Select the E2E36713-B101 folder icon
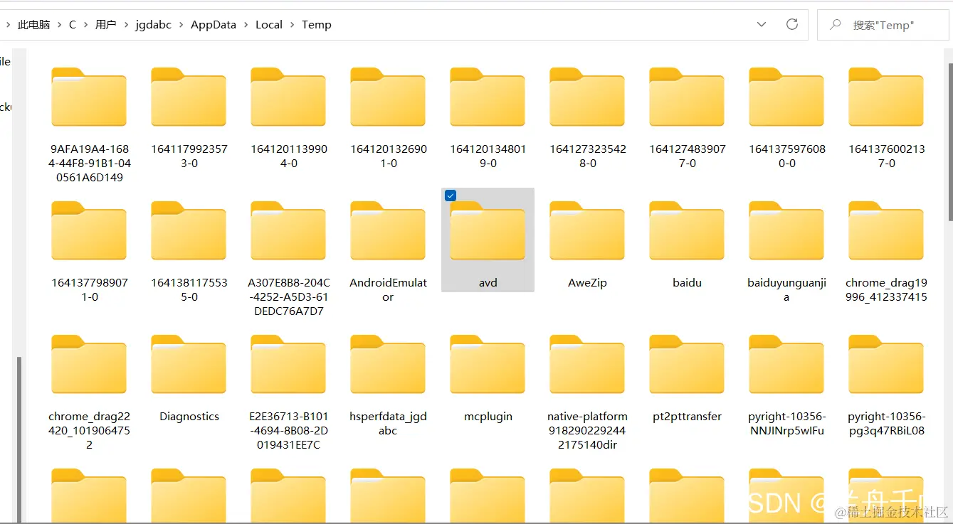This screenshot has height=524, width=953. (288, 364)
